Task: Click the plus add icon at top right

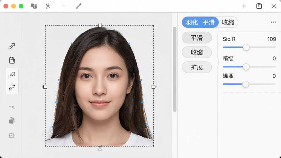Action: (x=244, y=6)
